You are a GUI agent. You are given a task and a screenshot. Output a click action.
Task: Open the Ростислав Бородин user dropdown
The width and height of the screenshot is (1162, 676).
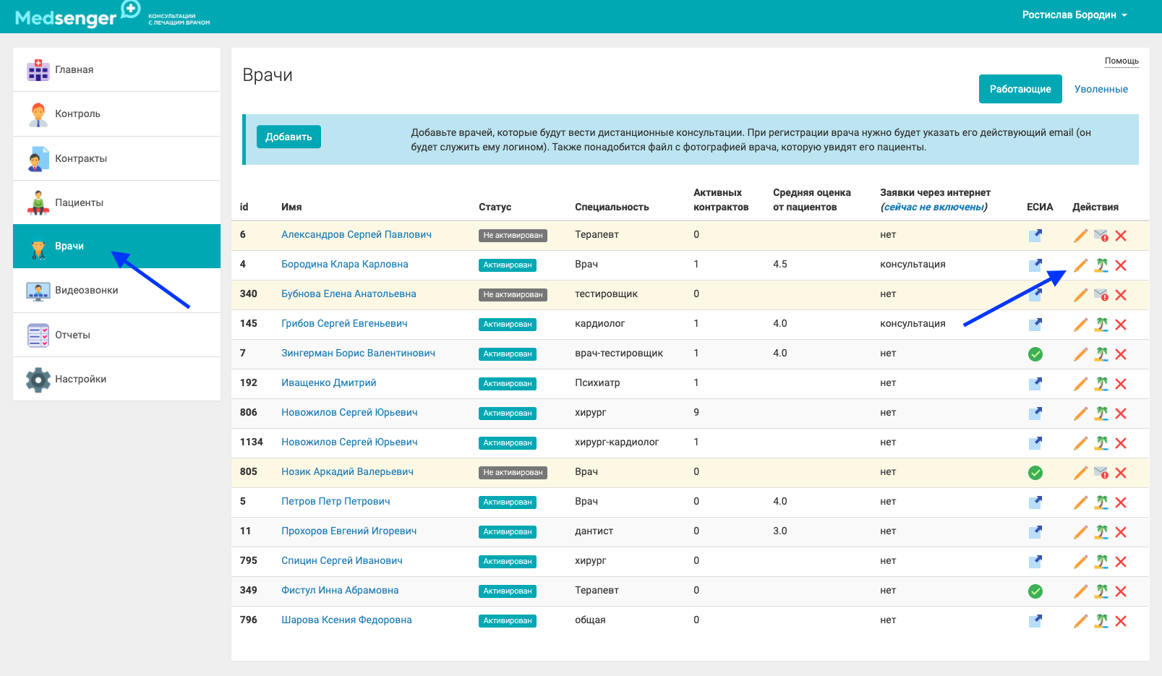pyautogui.click(x=1074, y=15)
